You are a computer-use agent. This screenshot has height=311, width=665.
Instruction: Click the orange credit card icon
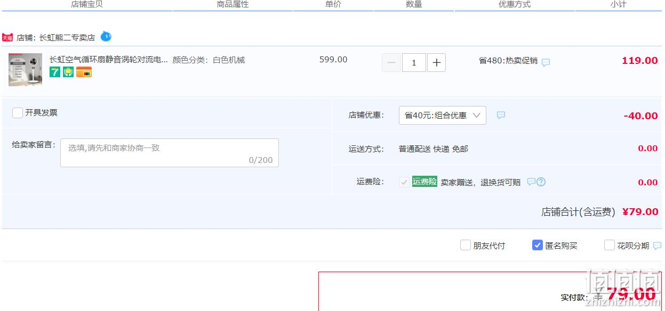pyautogui.click(x=84, y=72)
